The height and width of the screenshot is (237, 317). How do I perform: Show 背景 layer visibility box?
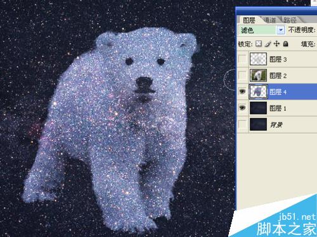pyautogui.click(x=242, y=125)
